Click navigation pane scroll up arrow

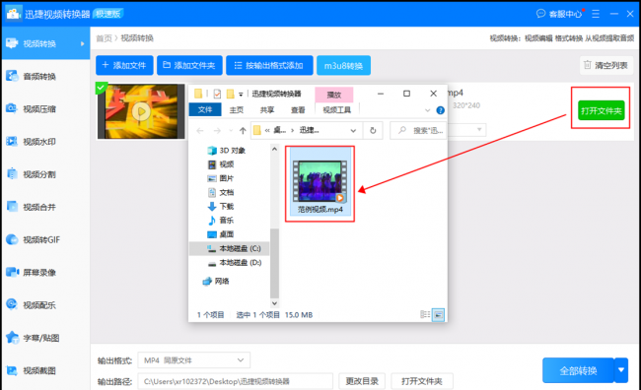(x=274, y=149)
